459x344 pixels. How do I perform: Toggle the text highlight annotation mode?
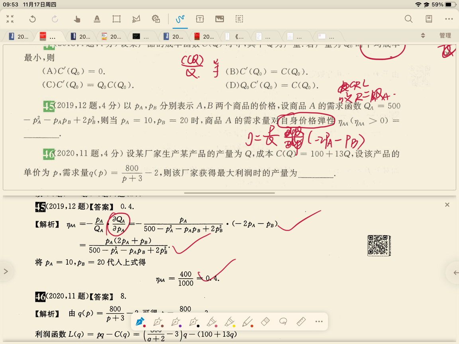click(x=96, y=19)
